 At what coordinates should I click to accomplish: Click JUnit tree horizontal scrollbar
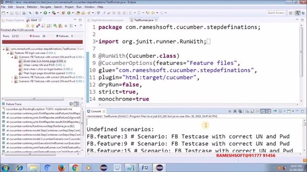34,99
